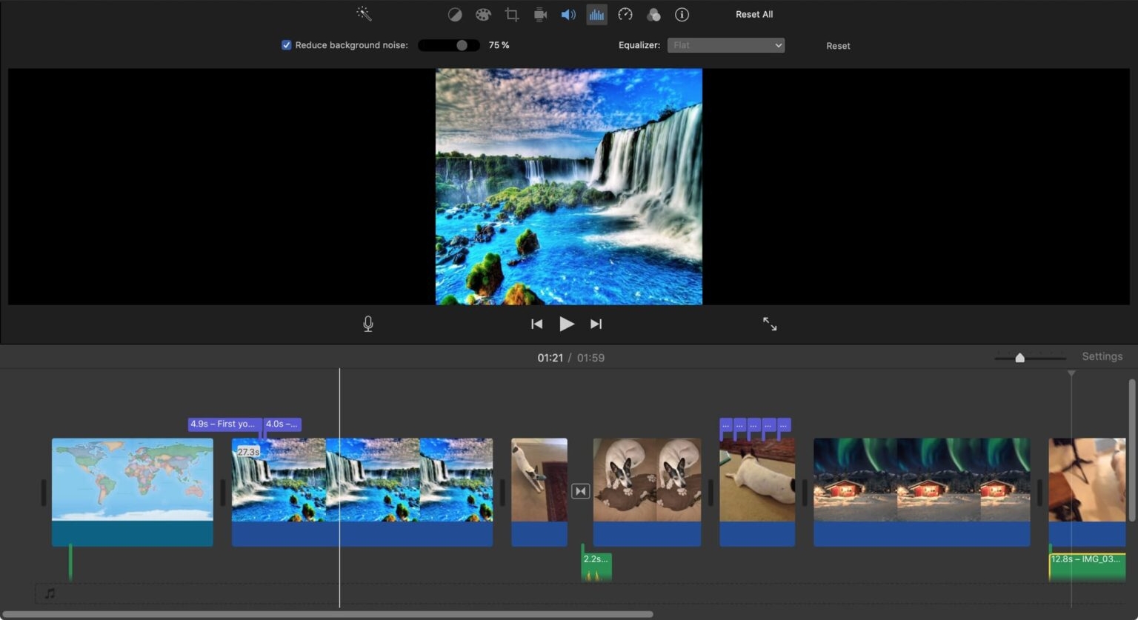Select the northern lights cabin clip
Screen dimensions: 1138x620
(x=922, y=492)
